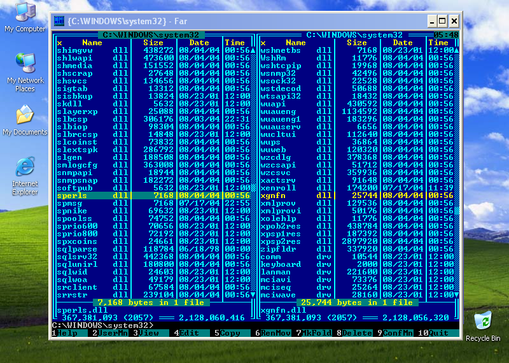Click the right panel Date column header
This screenshot has height=363, width=509.
[x=403, y=43]
